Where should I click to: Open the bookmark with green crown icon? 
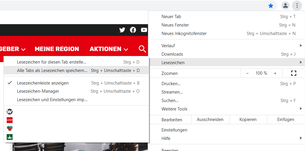(x=10, y=137)
